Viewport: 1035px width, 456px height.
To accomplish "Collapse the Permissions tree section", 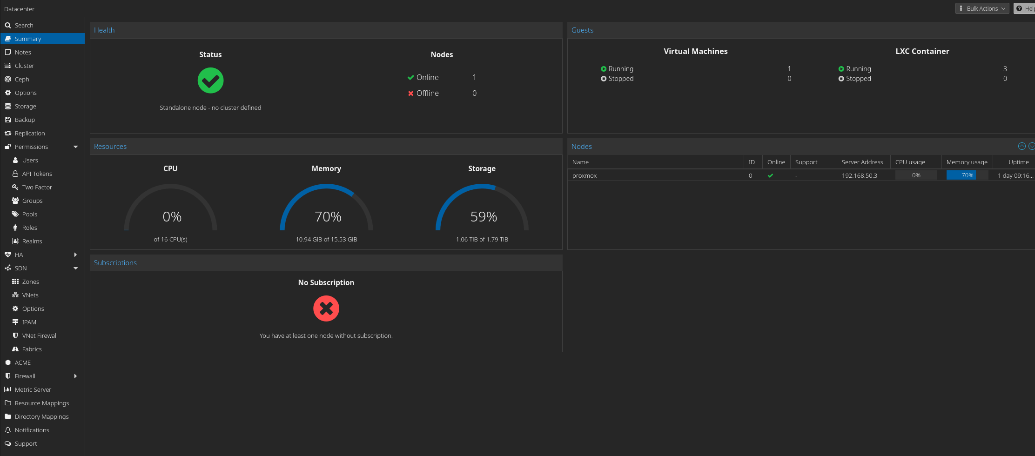I will click(75, 147).
